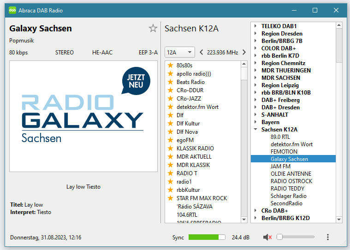This screenshot has width=350, height=250.
Task: Go to previous channel with left arrow
Action: 202,52
